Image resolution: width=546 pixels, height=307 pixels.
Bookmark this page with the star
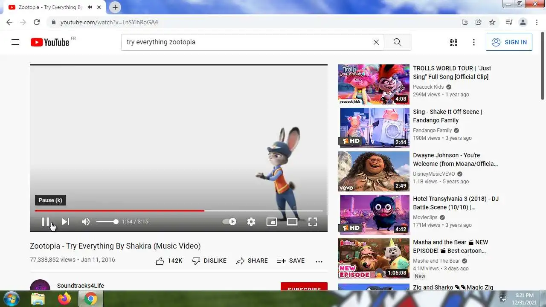coord(492,22)
